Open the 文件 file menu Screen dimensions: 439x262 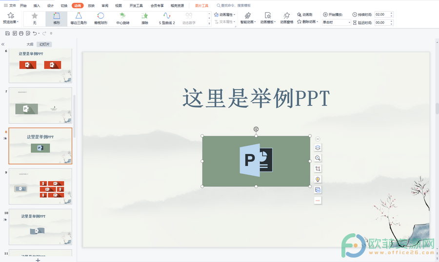10,5
